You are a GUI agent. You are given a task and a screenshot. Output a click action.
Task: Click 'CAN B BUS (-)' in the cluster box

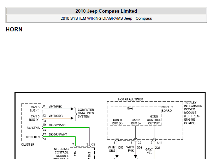point(35,109)
